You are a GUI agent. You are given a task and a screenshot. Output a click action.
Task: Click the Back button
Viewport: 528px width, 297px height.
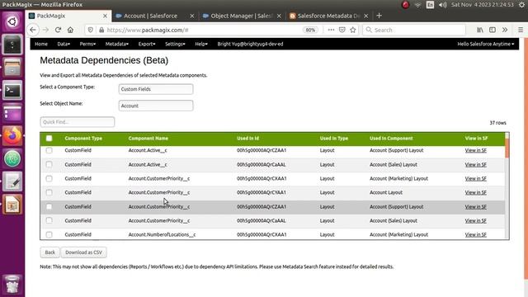tap(49, 252)
